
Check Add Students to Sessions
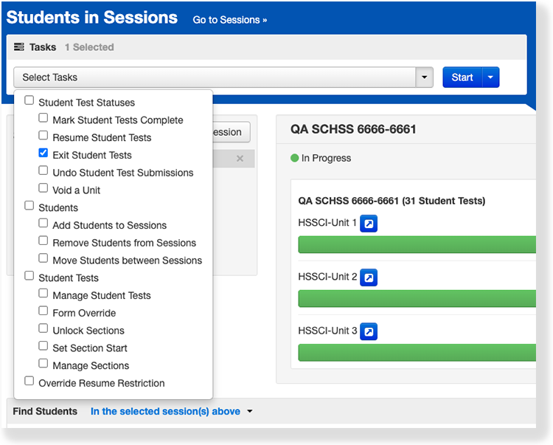pyautogui.click(x=44, y=224)
